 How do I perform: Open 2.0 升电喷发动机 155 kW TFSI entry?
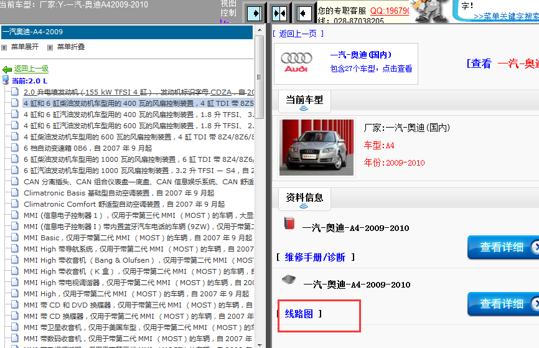click(139, 92)
